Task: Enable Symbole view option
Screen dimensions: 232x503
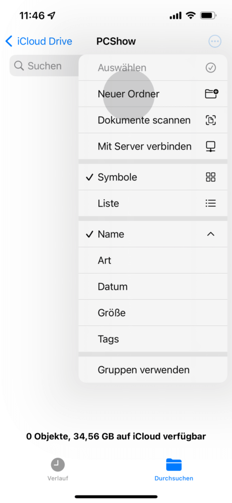Action: (x=153, y=177)
